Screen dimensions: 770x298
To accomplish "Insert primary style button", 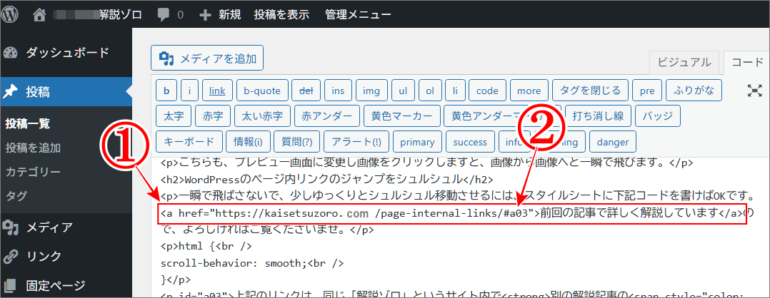I will coord(417,142).
